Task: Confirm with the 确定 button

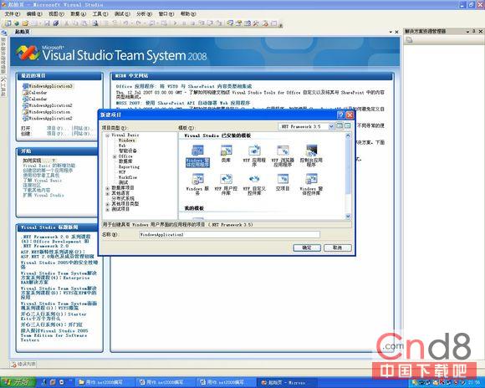Action: [x=307, y=248]
